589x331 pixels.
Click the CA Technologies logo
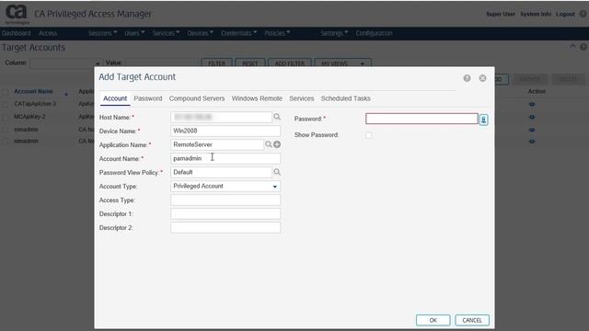[x=17, y=14]
